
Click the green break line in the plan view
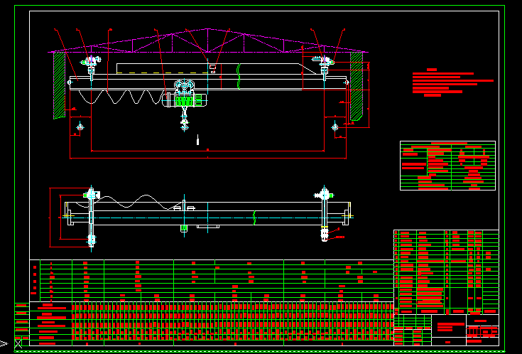[254, 218]
